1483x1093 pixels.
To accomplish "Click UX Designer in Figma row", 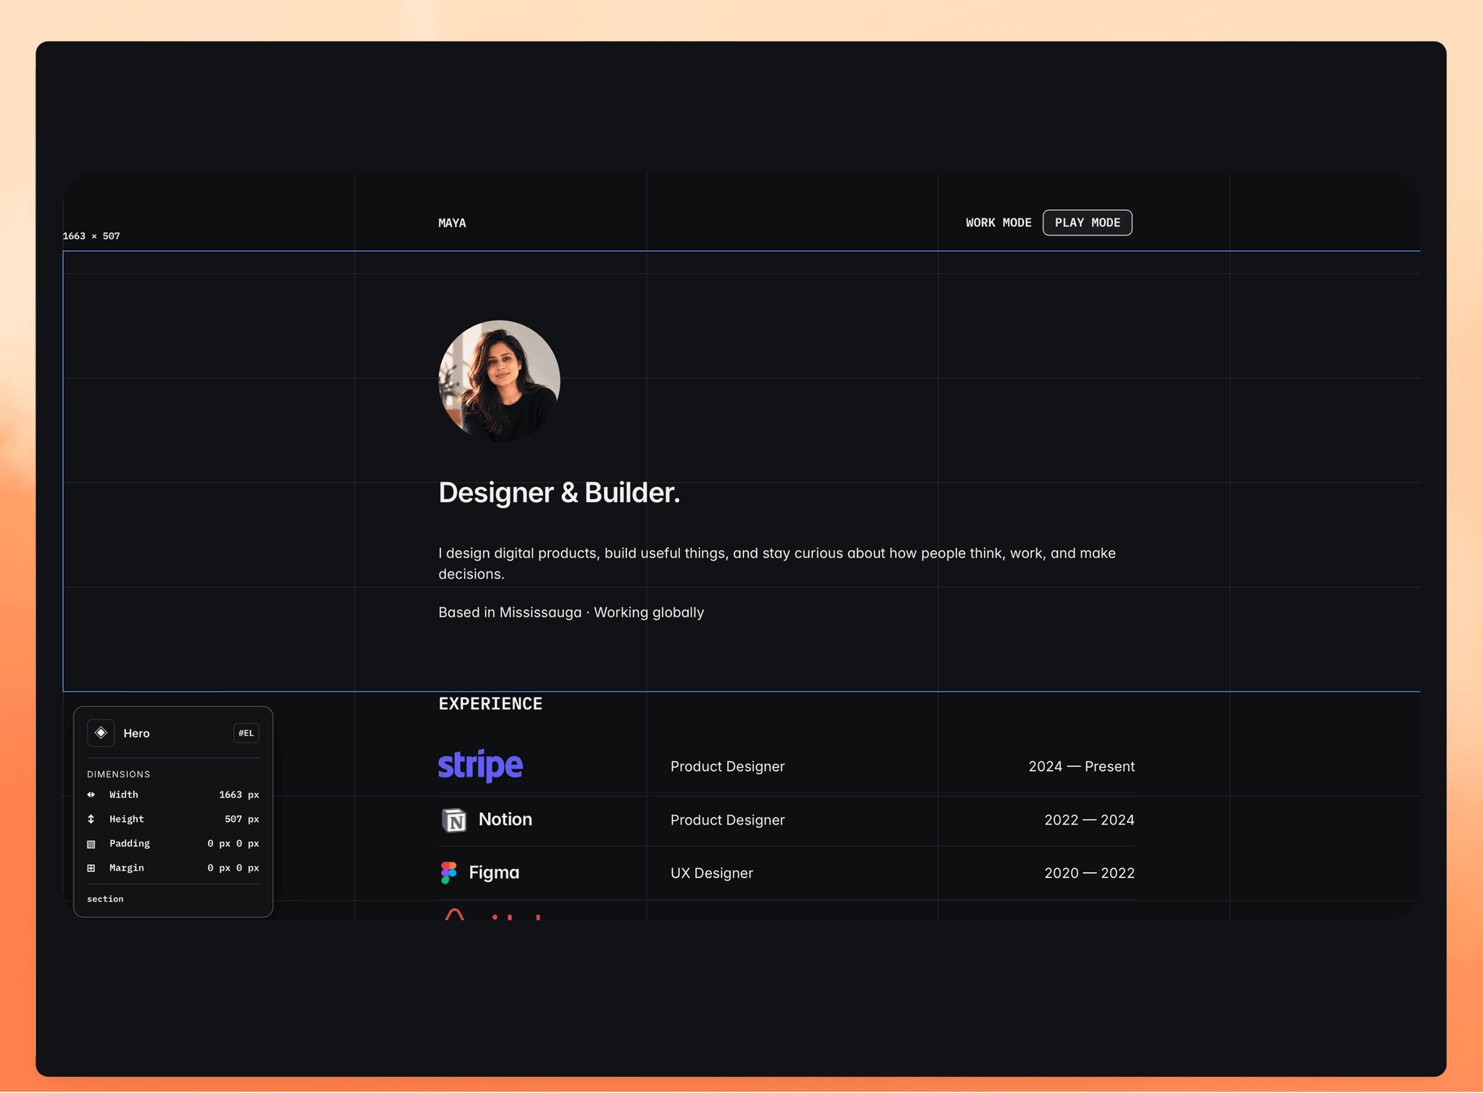I will tap(712, 873).
